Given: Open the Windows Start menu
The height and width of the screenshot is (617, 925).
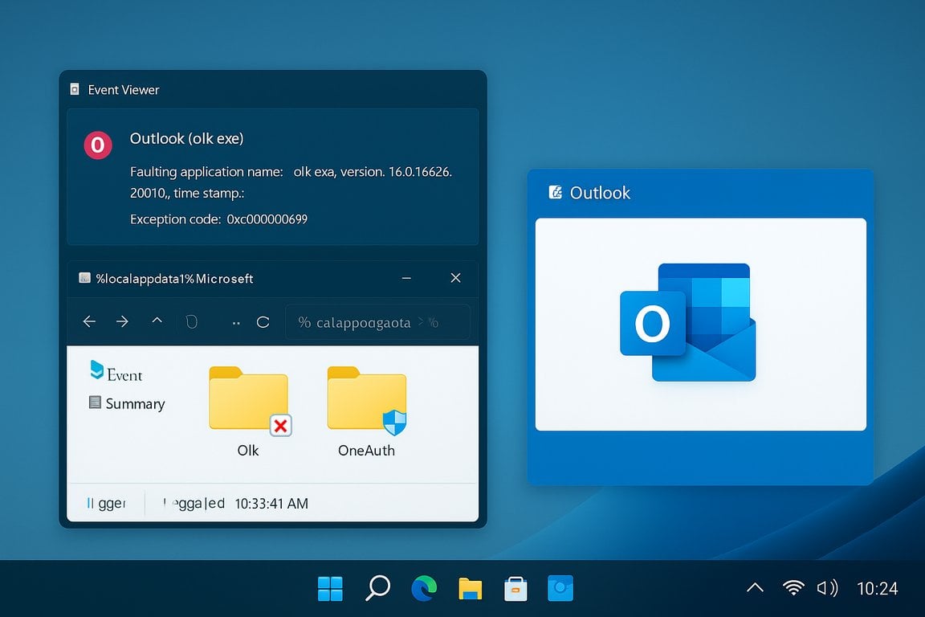Looking at the screenshot, I should [x=330, y=588].
